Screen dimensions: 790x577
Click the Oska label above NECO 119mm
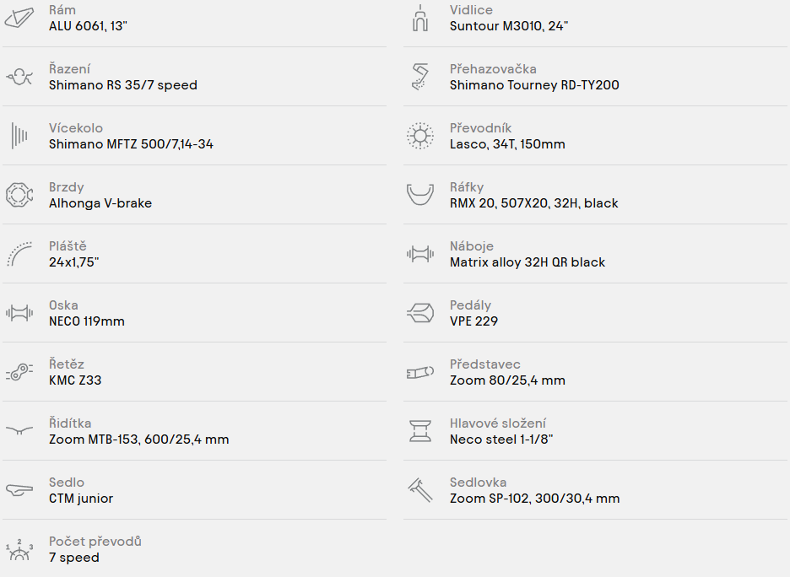tap(63, 305)
